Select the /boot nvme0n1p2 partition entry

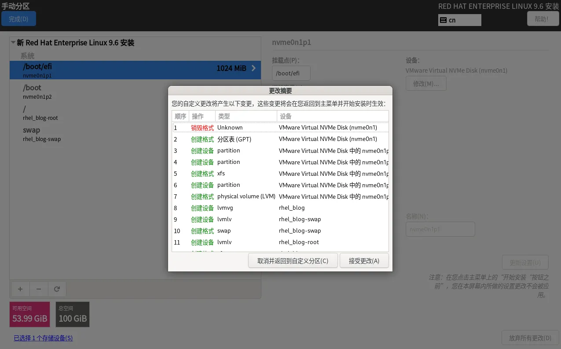pyautogui.click(x=135, y=92)
